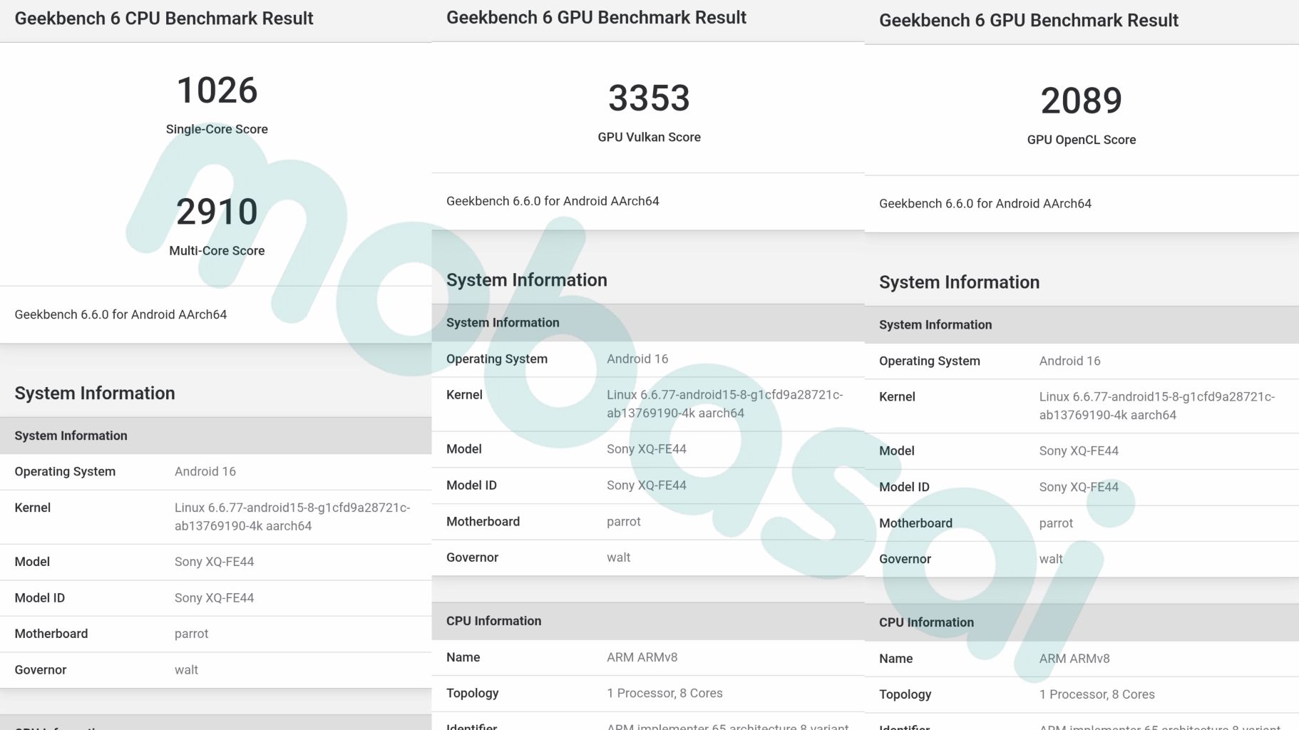Click the Geekbench 6.6.0 version text under the Vulkan score

[x=553, y=201]
